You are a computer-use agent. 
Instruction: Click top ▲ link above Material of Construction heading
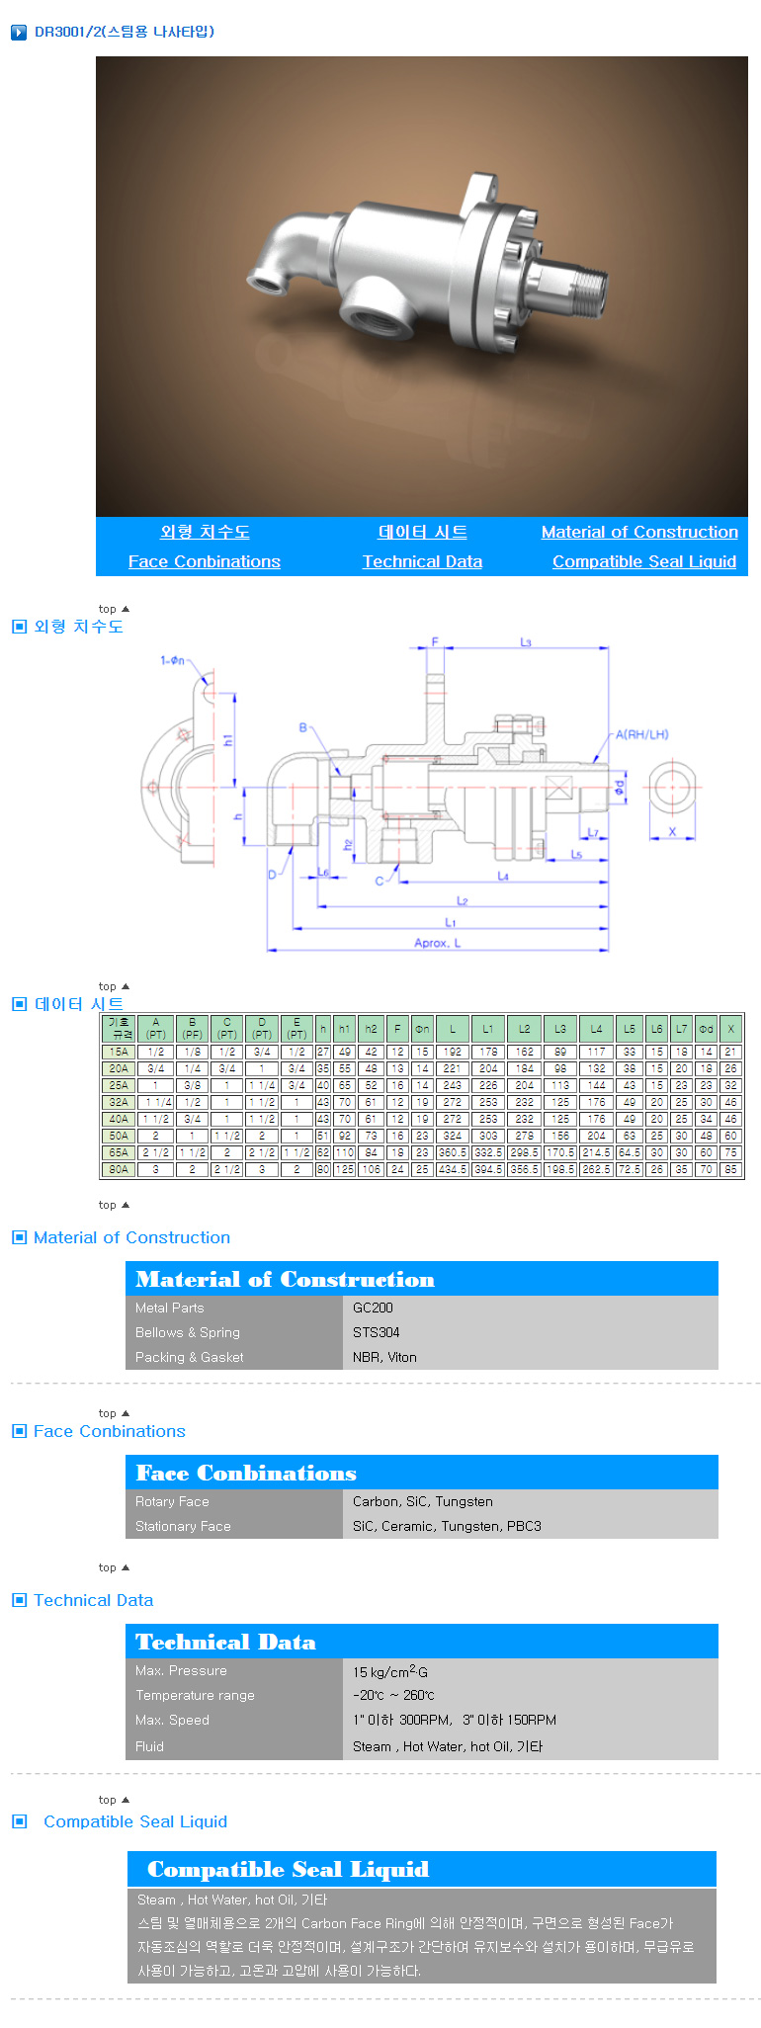point(114,1205)
